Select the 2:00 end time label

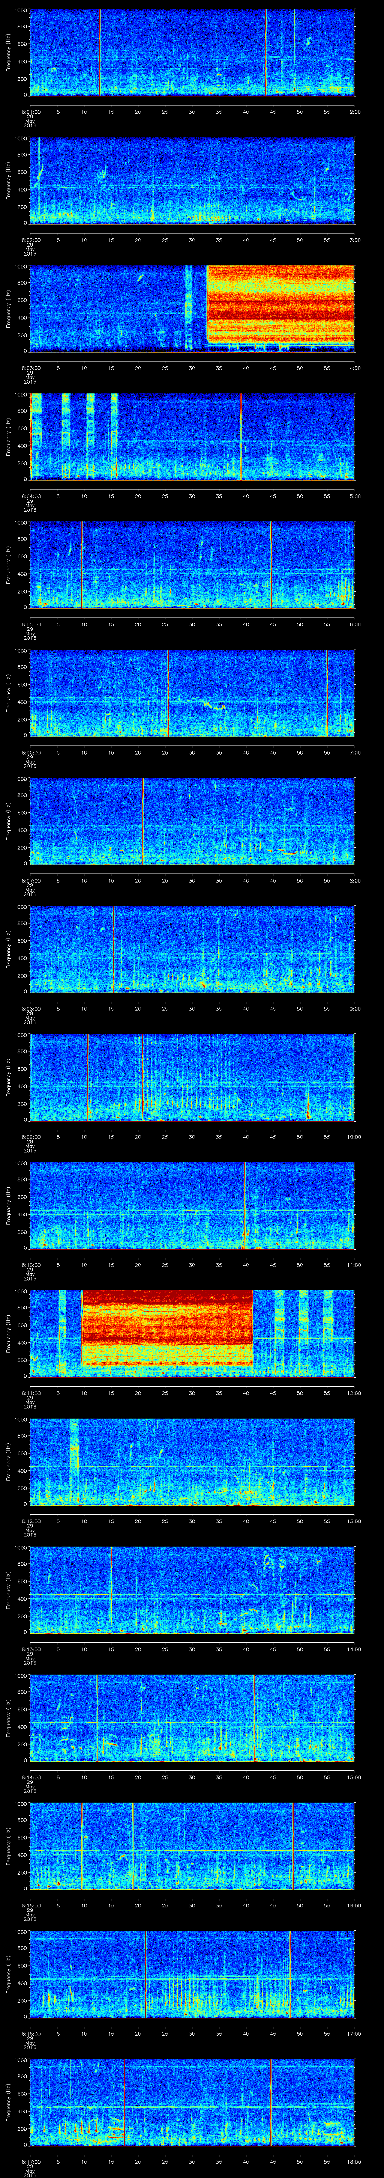[x=354, y=111]
